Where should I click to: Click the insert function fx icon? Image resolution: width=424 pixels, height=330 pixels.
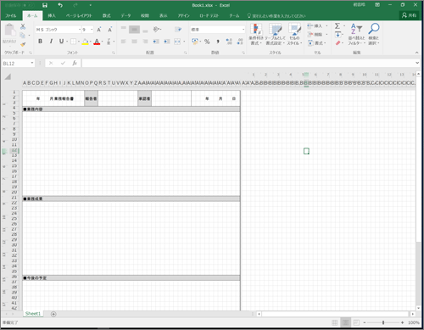[75, 63]
